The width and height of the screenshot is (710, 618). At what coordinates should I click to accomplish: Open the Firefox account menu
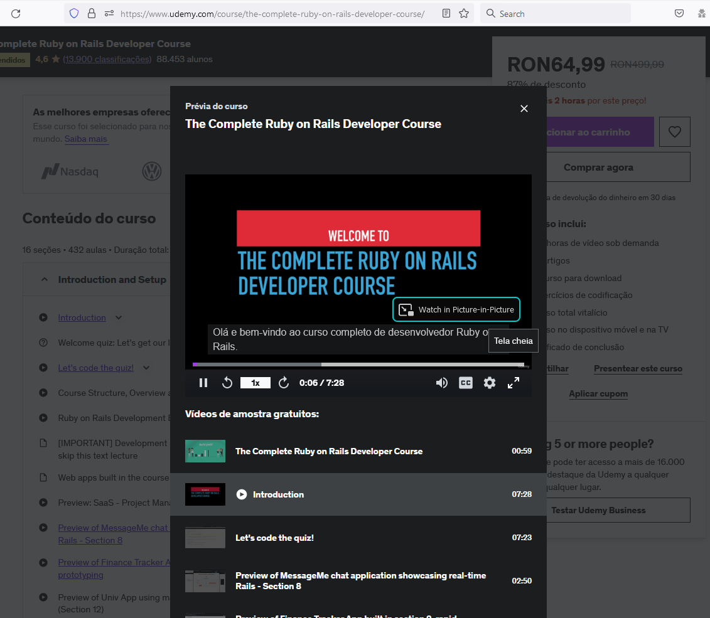pyautogui.click(x=702, y=13)
